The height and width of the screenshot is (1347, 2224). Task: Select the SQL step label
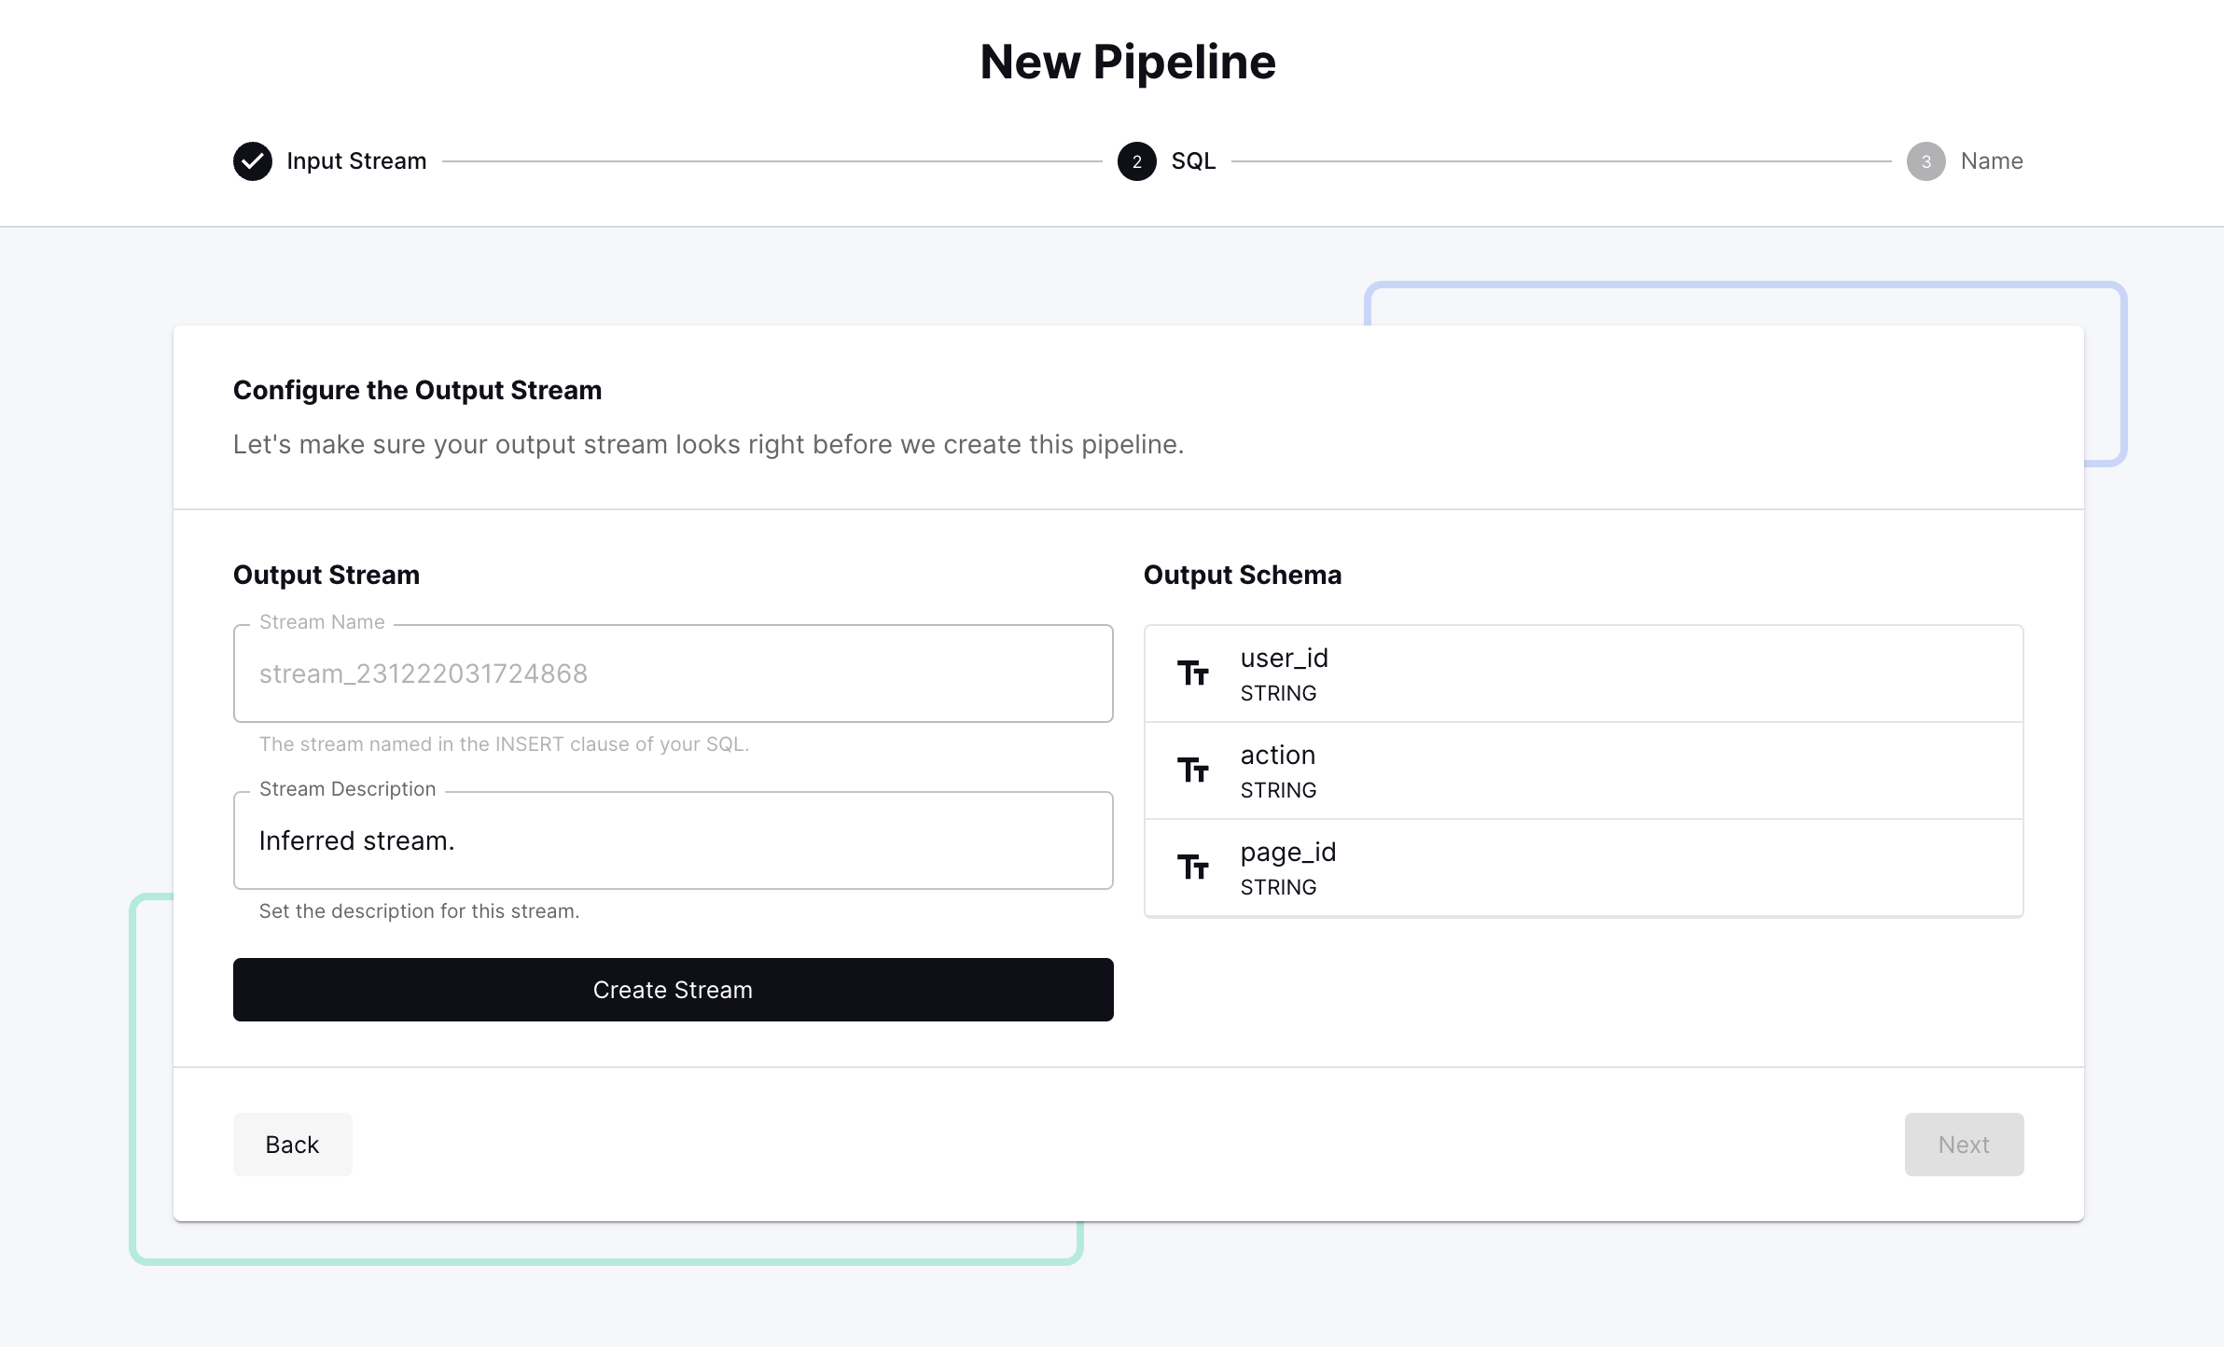tap(1193, 161)
